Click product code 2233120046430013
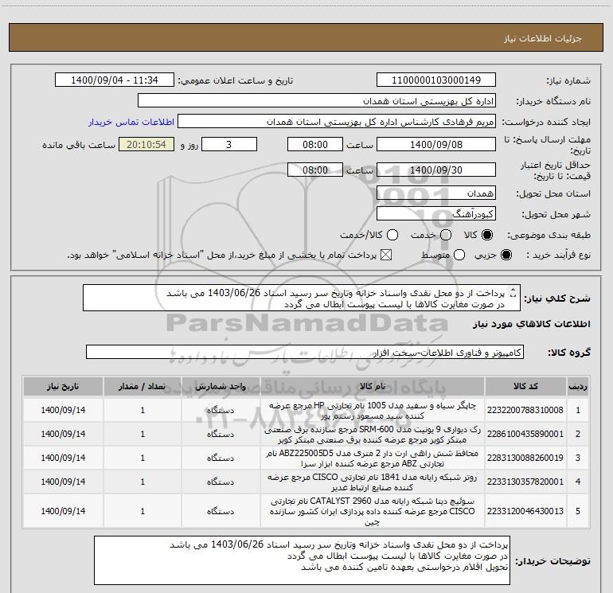Viewport: 613px width, 593px height. click(525, 511)
